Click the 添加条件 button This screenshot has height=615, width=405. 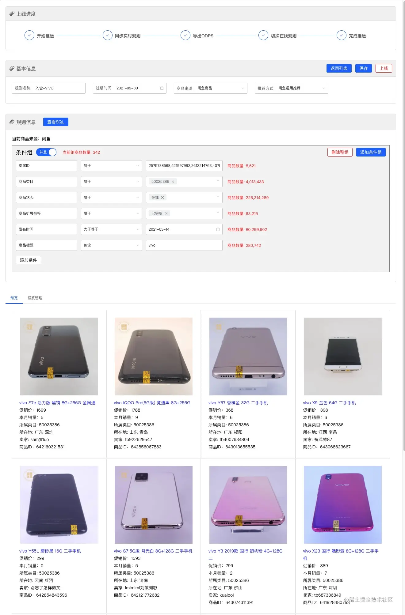29,260
